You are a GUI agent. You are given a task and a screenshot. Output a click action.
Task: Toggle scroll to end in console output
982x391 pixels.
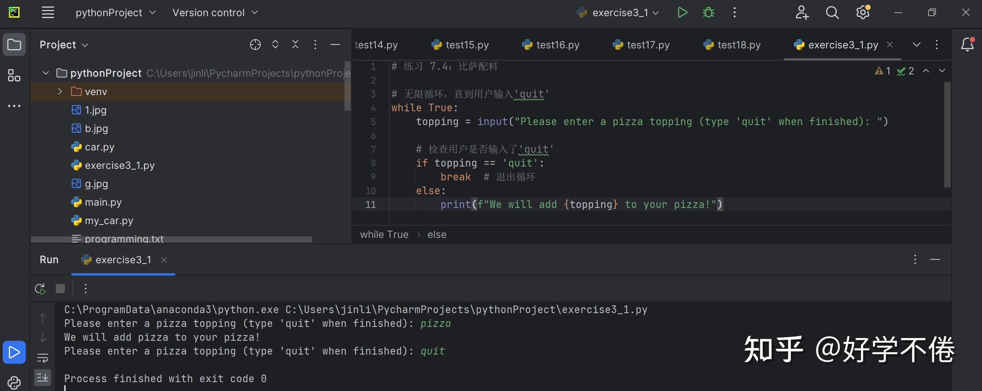[x=43, y=377]
